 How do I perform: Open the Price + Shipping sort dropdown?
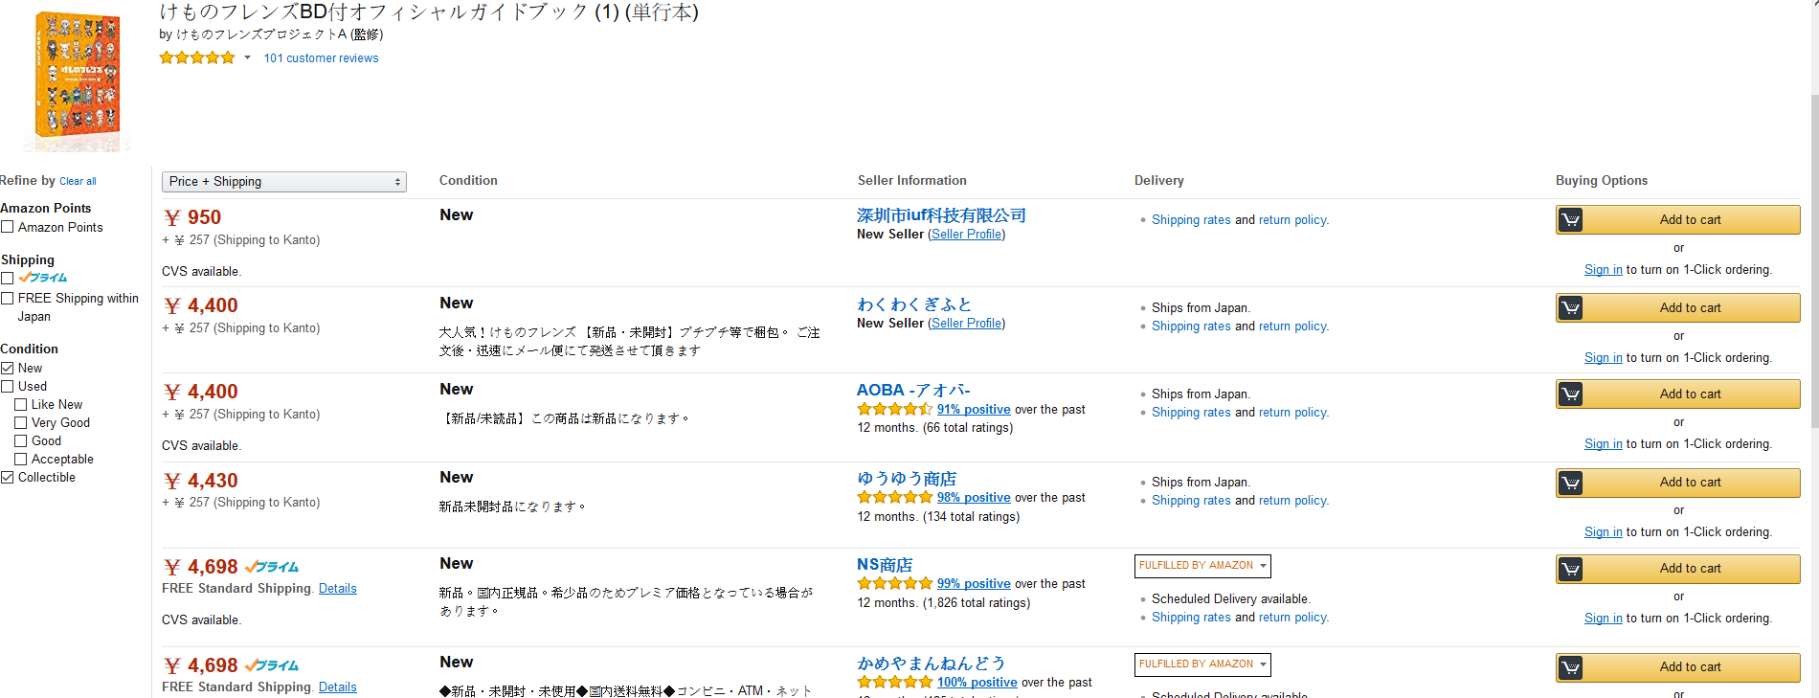284,182
